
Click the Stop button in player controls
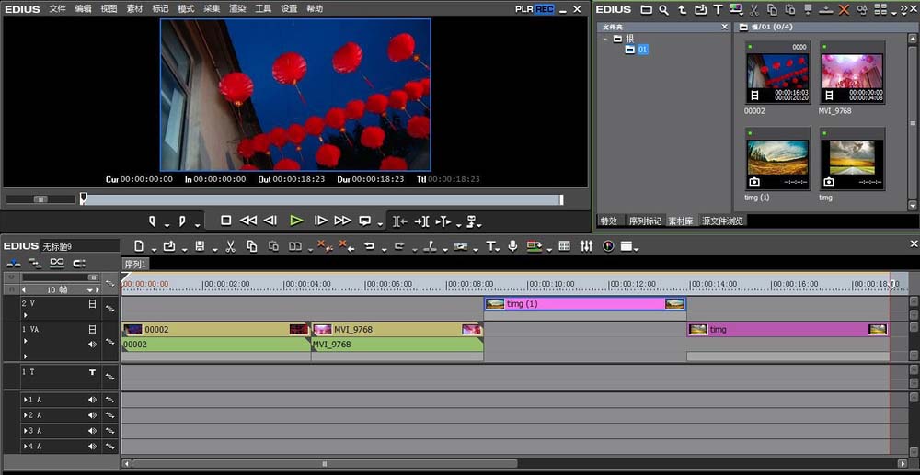[226, 221]
